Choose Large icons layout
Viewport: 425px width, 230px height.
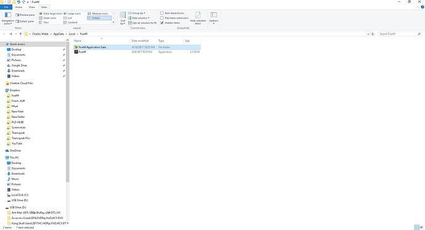pyautogui.click(x=72, y=14)
